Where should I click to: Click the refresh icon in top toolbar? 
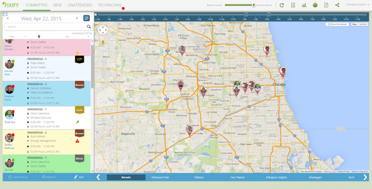[282, 5]
